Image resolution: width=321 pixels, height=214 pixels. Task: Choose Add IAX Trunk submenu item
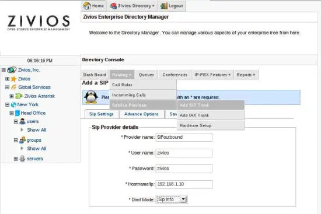click(211, 115)
